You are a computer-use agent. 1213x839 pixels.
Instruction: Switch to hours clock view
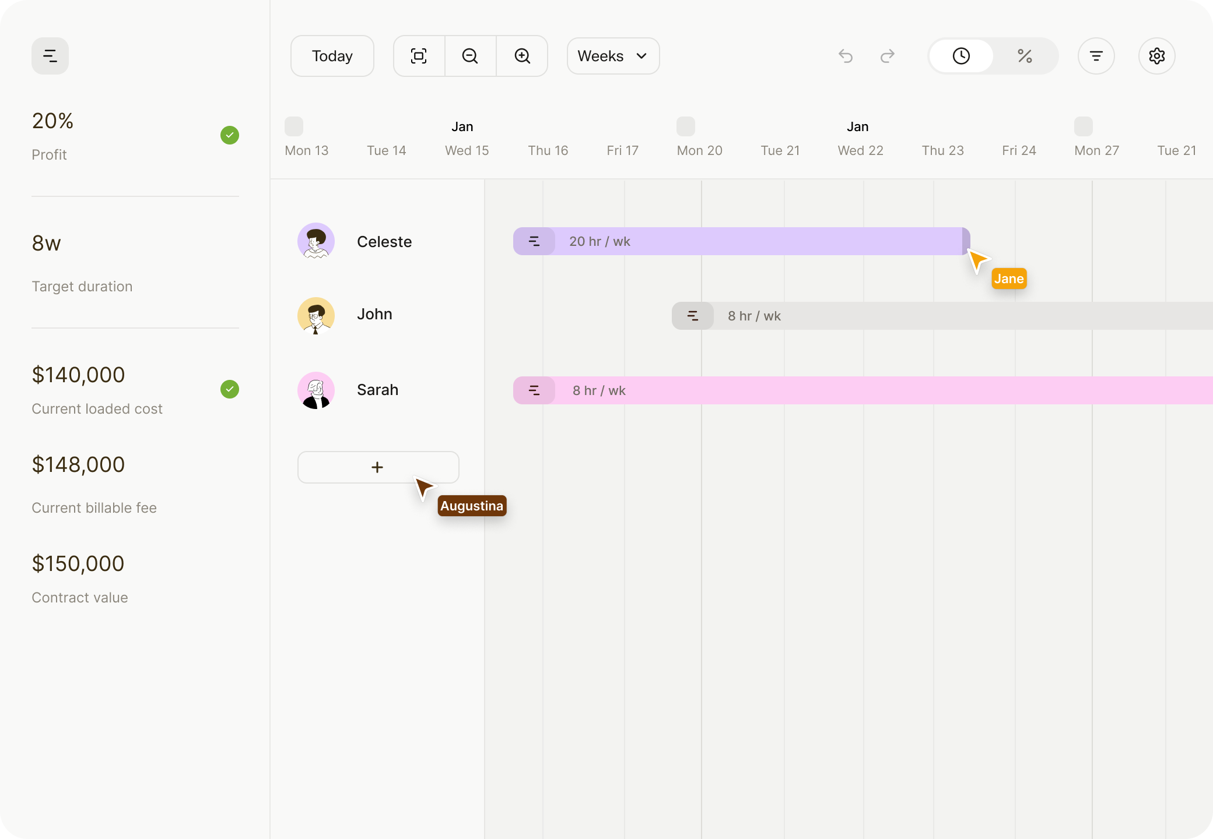[x=961, y=56]
